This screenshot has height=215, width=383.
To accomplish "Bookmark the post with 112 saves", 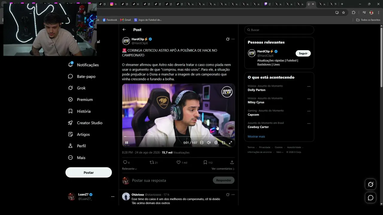I will pos(205,162).
